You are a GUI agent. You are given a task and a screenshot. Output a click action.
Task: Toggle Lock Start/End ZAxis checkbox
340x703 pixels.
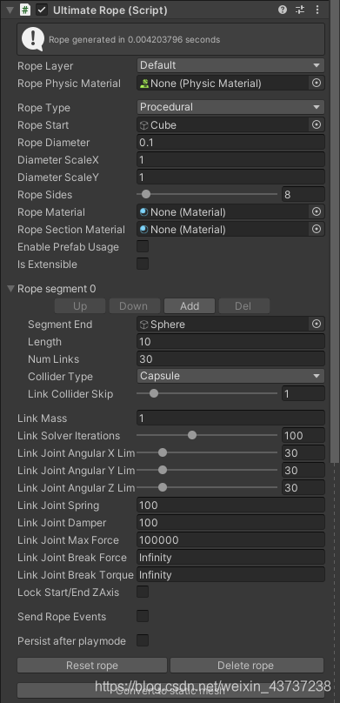coord(143,592)
